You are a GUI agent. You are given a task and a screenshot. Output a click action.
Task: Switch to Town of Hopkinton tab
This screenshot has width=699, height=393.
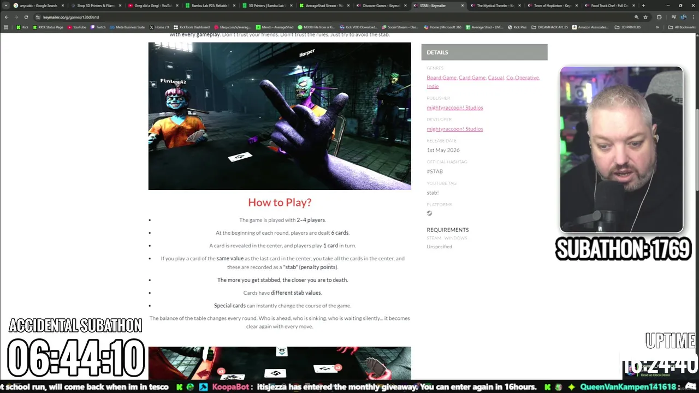pyautogui.click(x=552, y=5)
